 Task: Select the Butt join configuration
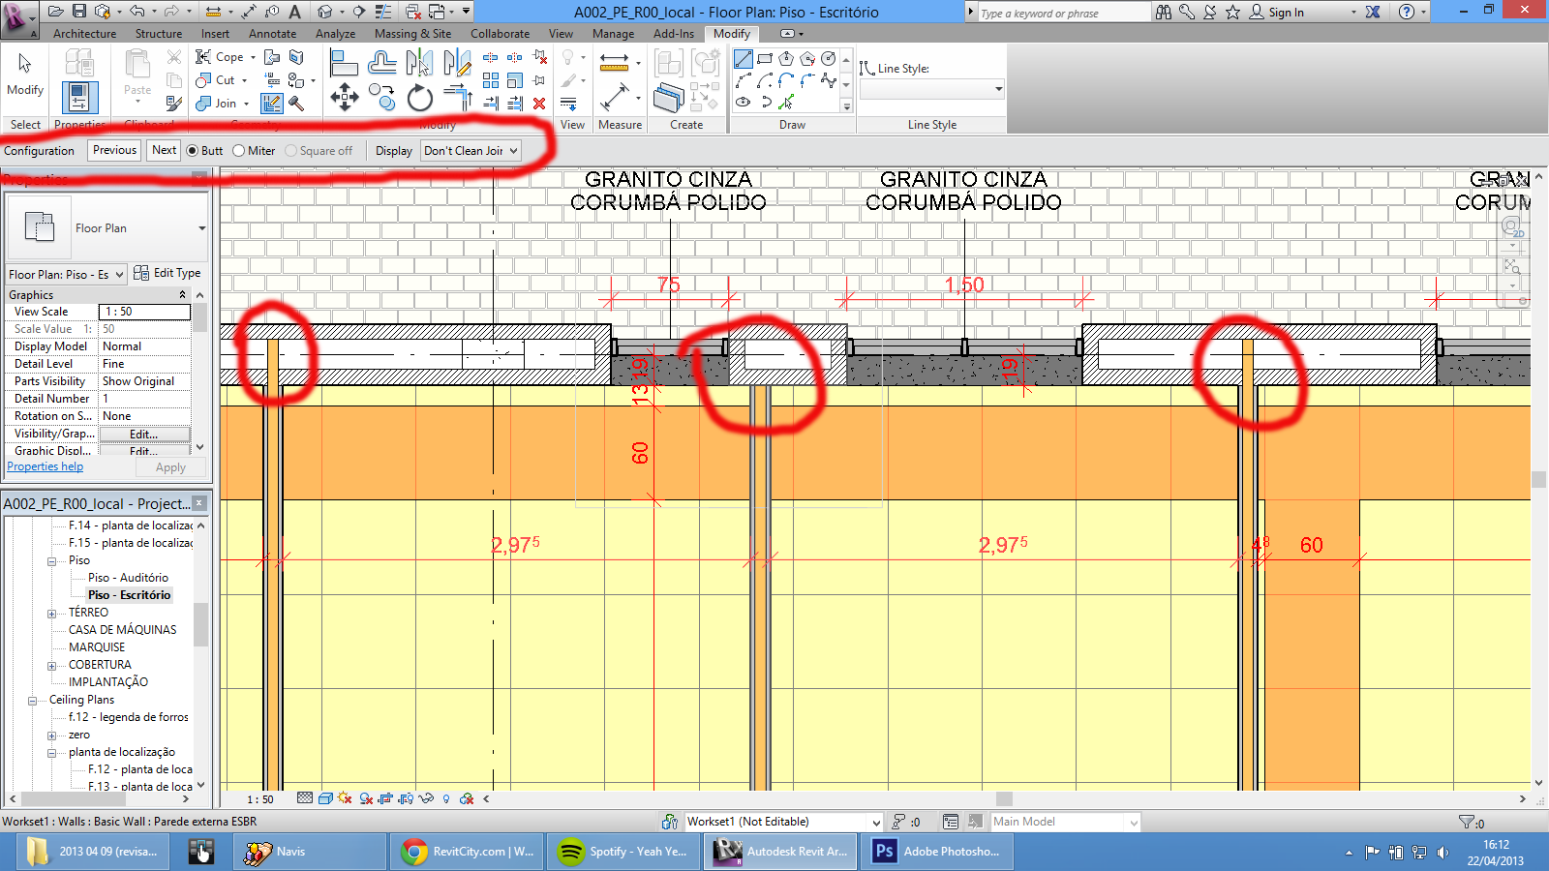tap(192, 150)
